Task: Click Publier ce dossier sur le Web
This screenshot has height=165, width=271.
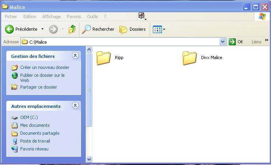Action: pos(42,78)
